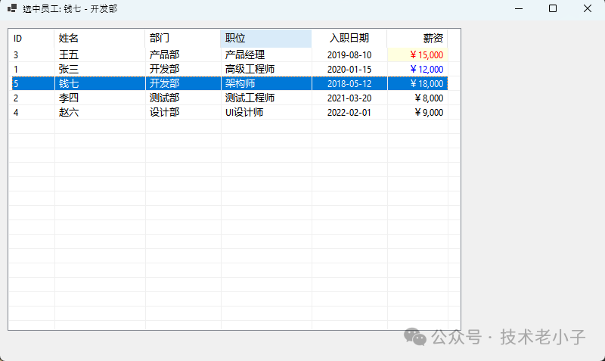Minimize the employee window
Image resolution: width=605 pixels, height=361 pixels.
click(519, 8)
